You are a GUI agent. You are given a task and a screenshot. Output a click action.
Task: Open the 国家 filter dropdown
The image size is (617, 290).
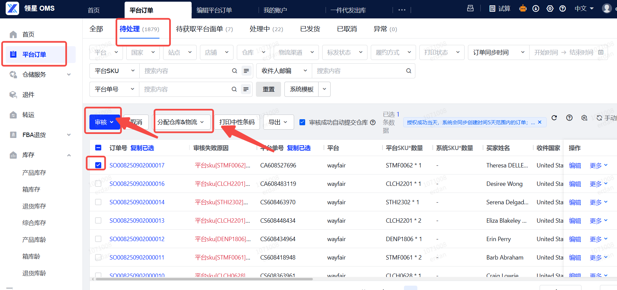click(x=143, y=52)
